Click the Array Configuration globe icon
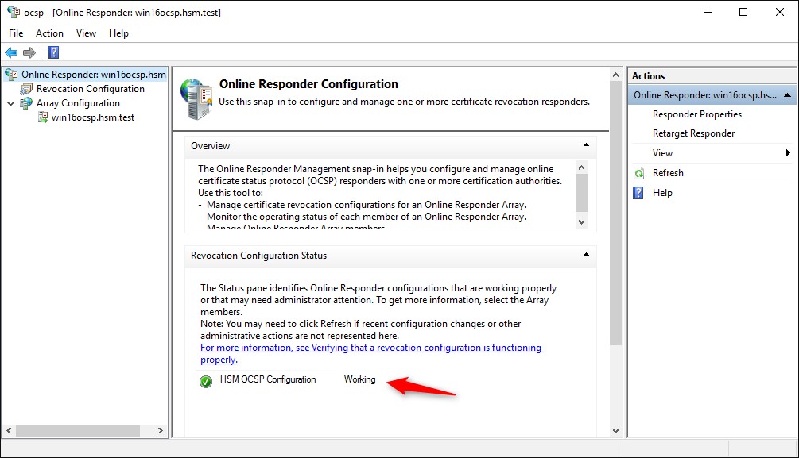Image resolution: width=799 pixels, height=458 pixels. [26, 103]
